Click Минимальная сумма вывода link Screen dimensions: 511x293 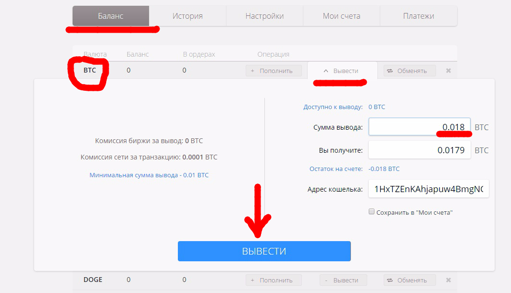[x=149, y=175]
